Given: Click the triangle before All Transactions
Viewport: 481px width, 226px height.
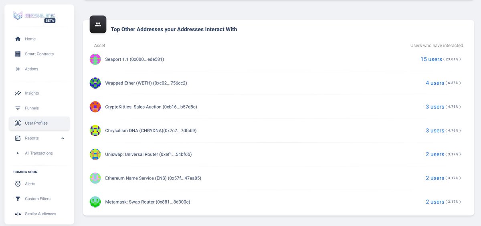Looking at the screenshot, I should click(x=18, y=153).
